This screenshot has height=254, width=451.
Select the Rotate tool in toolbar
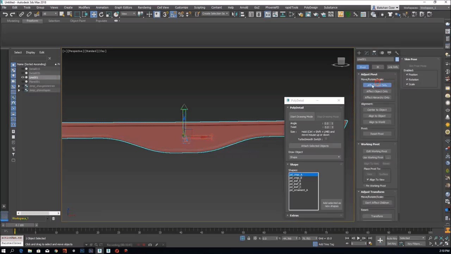click(101, 14)
